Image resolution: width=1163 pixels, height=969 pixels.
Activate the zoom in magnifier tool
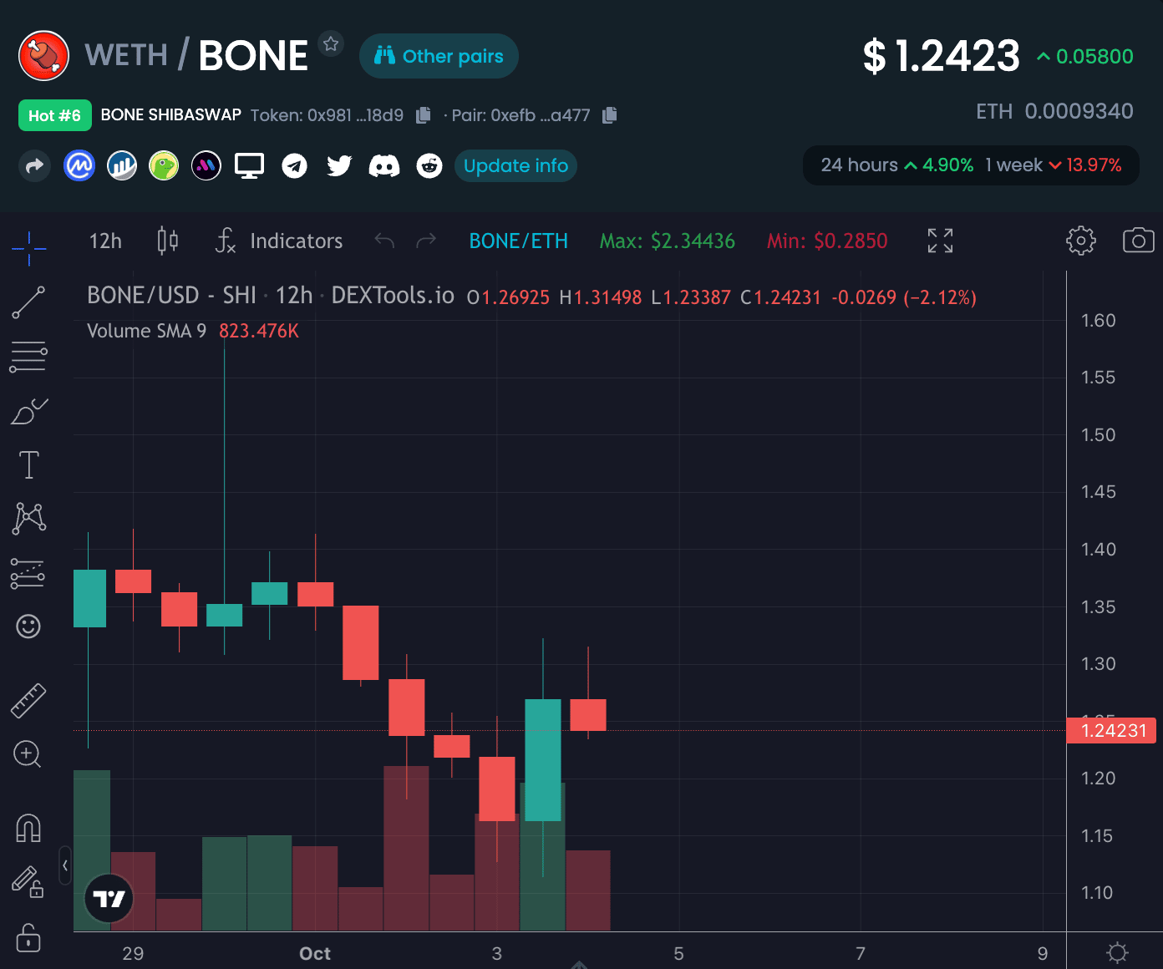(x=28, y=754)
